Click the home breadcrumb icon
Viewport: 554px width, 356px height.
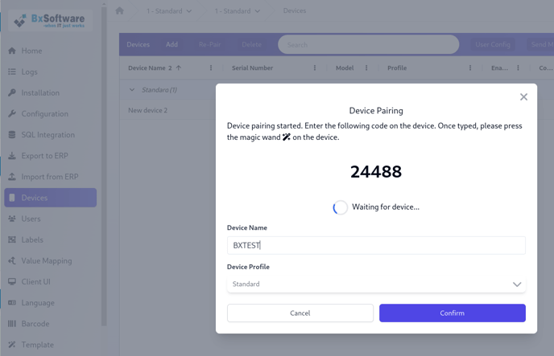(x=120, y=11)
